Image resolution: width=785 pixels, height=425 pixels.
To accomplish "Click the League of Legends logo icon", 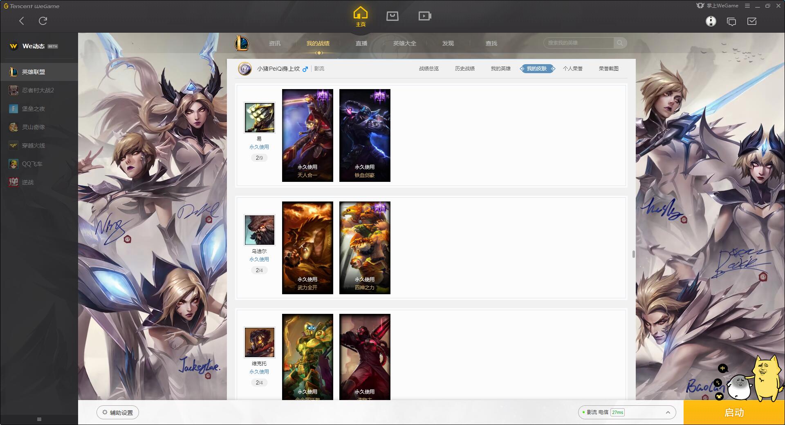I will (242, 43).
